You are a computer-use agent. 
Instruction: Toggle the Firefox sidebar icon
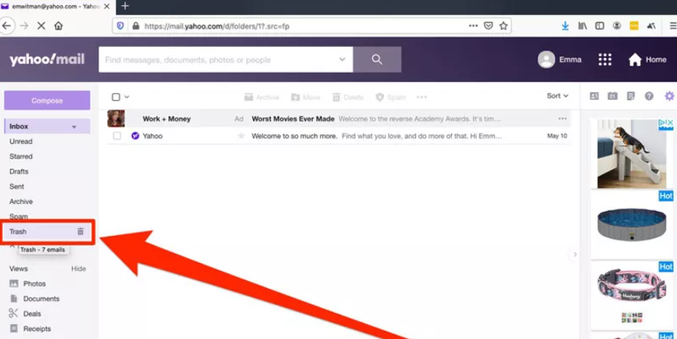coord(600,26)
